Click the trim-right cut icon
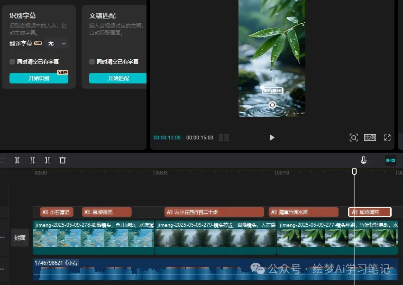 pos(47,160)
